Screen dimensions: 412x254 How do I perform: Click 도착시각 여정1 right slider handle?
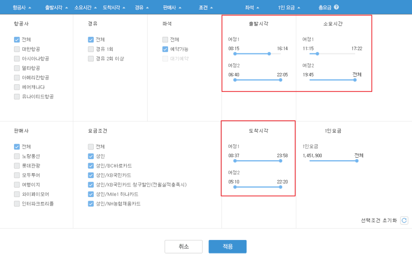(280, 161)
